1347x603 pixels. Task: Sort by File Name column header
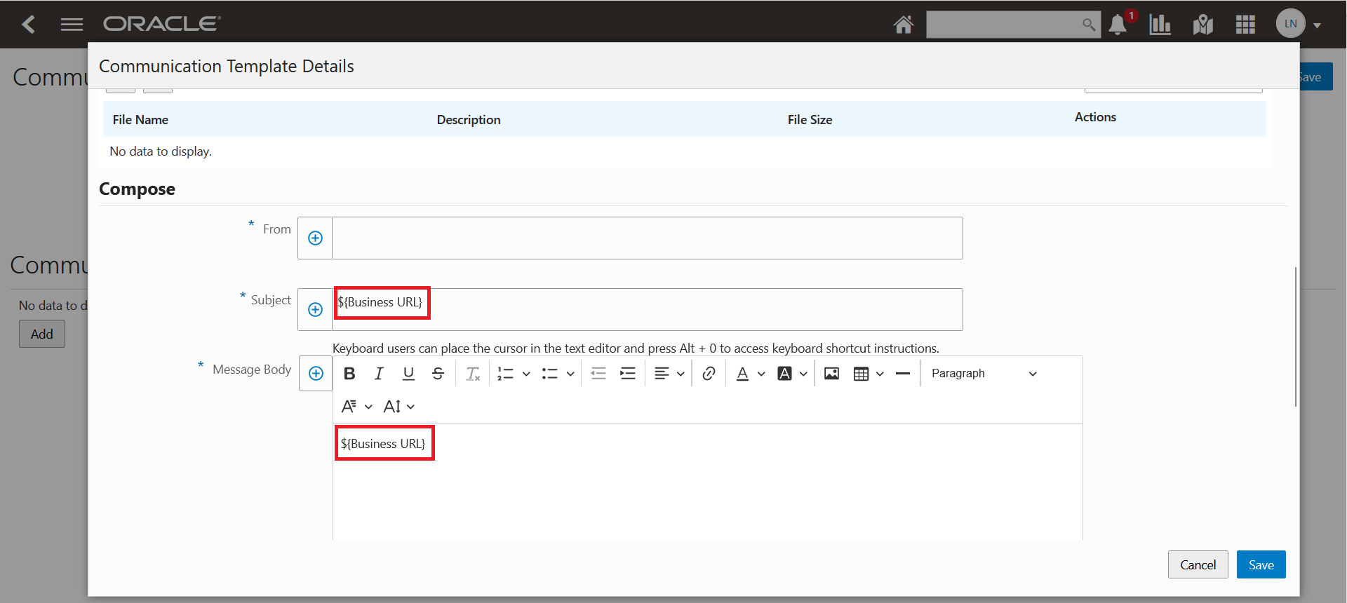point(140,120)
